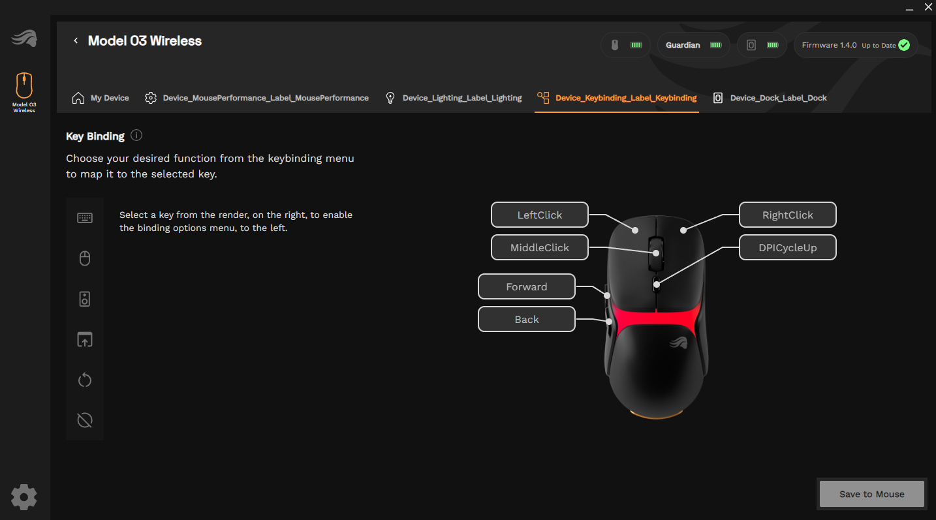Switch to the Dock tab
This screenshot has height=520, width=936.
point(770,98)
